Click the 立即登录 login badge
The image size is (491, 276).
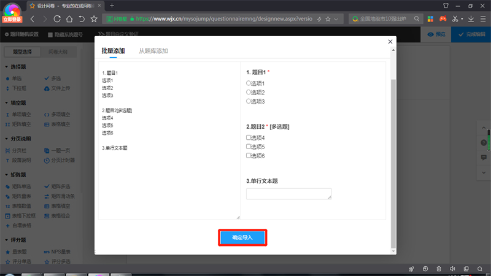click(12, 20)
